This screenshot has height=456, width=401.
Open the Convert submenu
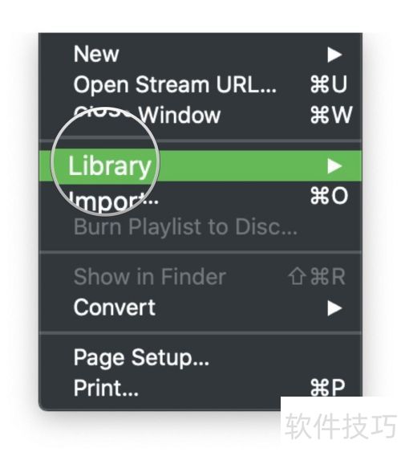point(200,308)
